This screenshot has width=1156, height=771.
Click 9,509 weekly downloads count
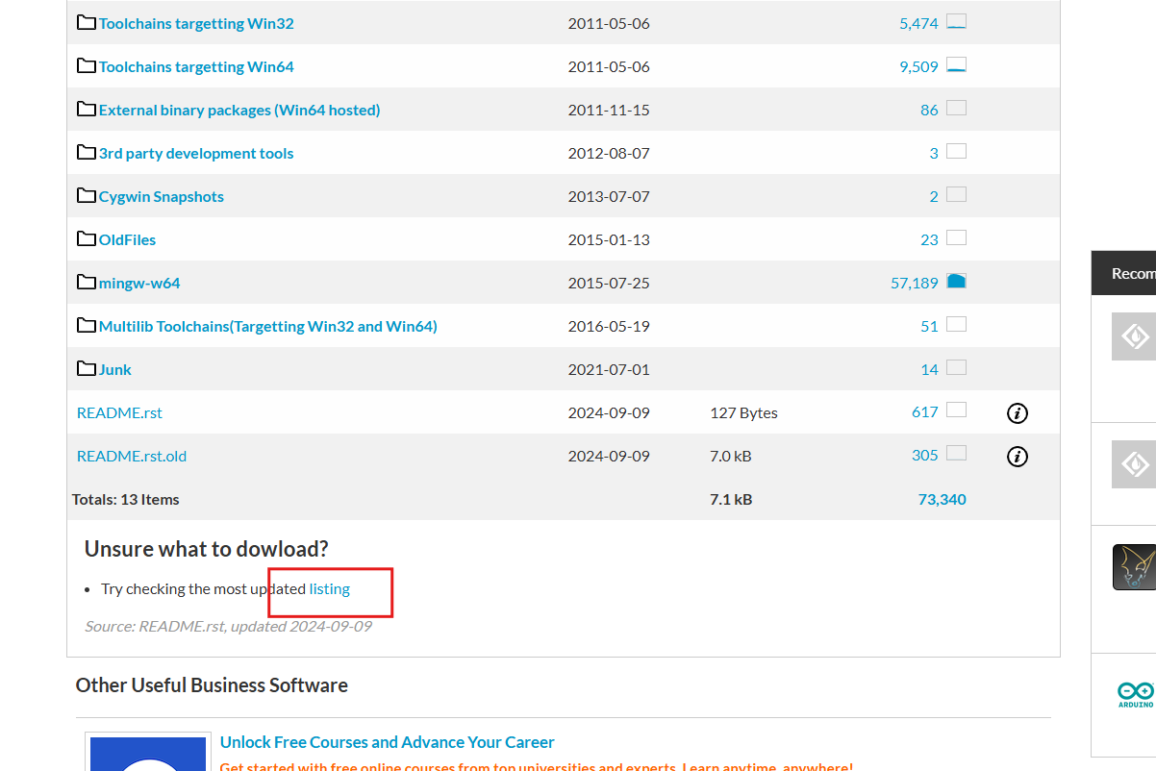pyautogui.click(x=918, y=66)
